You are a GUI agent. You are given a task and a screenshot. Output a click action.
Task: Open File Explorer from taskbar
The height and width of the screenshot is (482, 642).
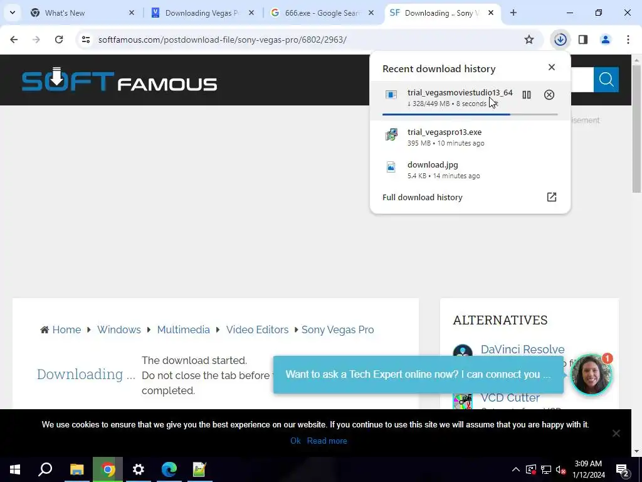coord(76,469)
